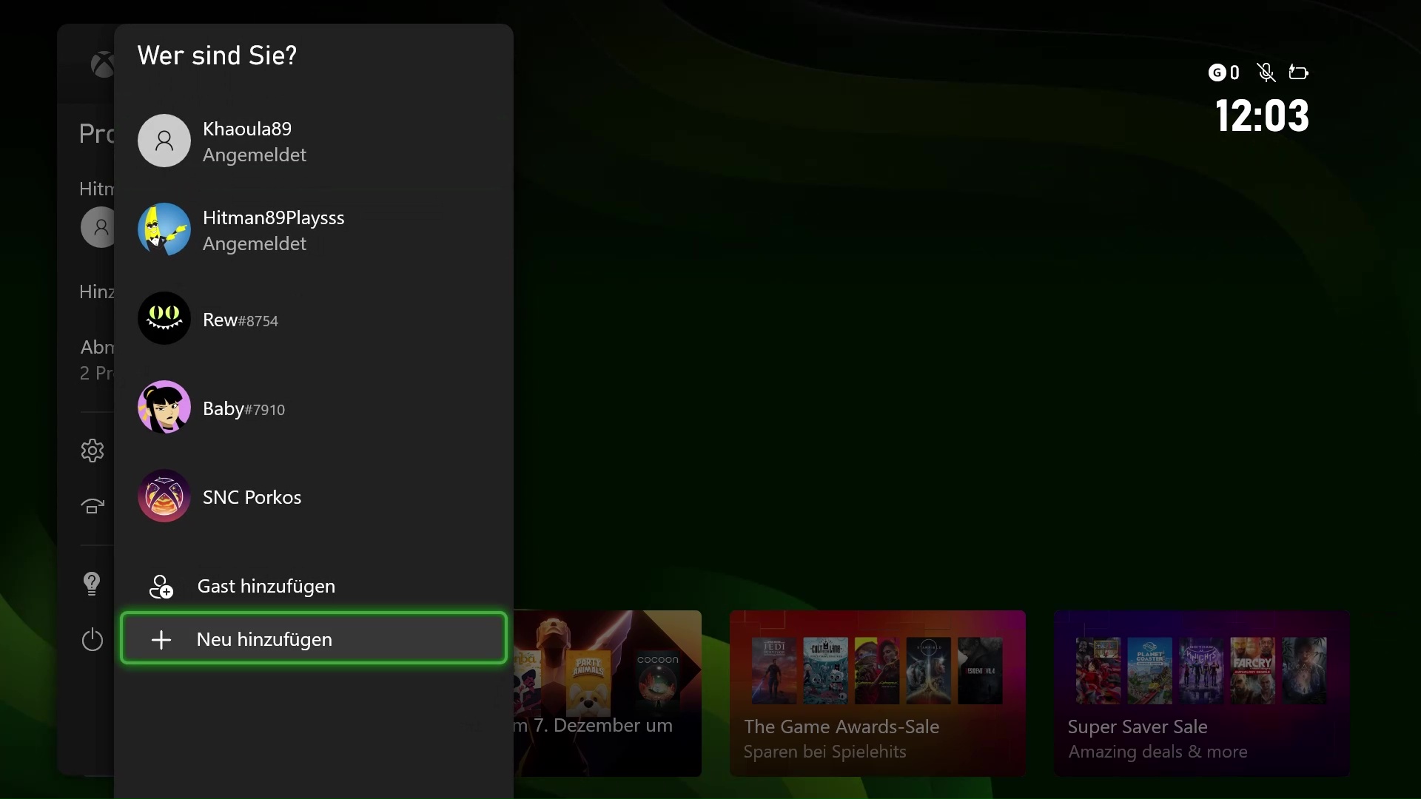The height and width of the screenshot is (799, 1421).
Task: Open the lightbulb tips icon
Action: (x=92, y=584)
